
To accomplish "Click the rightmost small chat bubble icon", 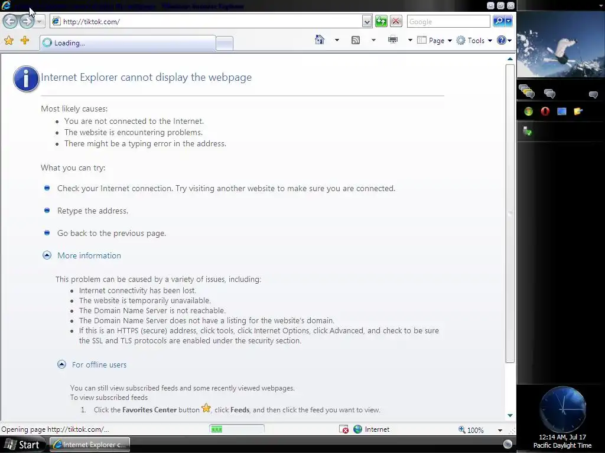I will [593, 94].
